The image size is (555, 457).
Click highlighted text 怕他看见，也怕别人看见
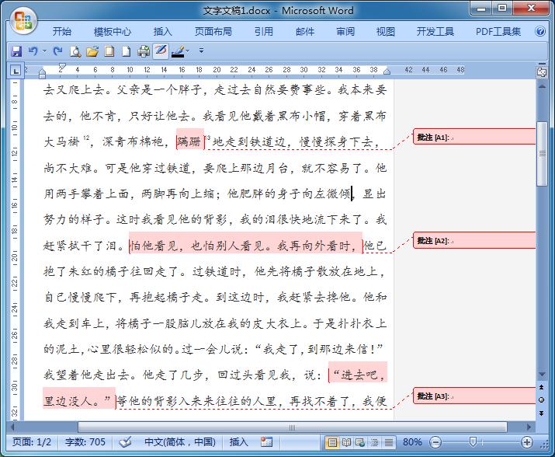coord(196,246)
